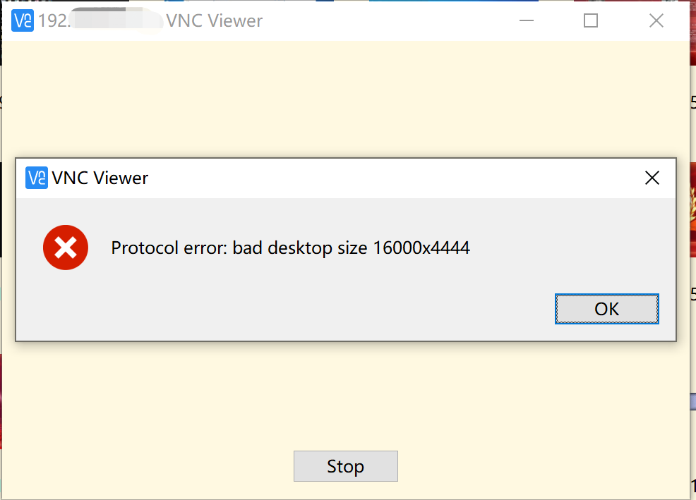Click the blank cream area above the error dialog

[x=346, y=99]
